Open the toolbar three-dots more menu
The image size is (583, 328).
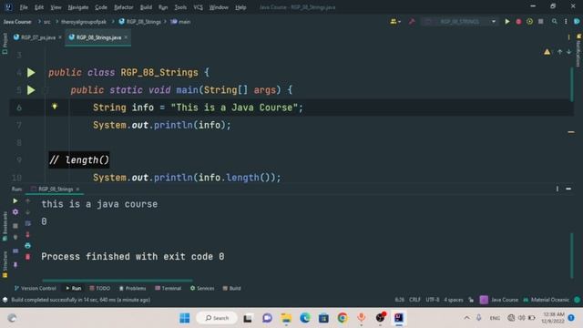point(566,22)
